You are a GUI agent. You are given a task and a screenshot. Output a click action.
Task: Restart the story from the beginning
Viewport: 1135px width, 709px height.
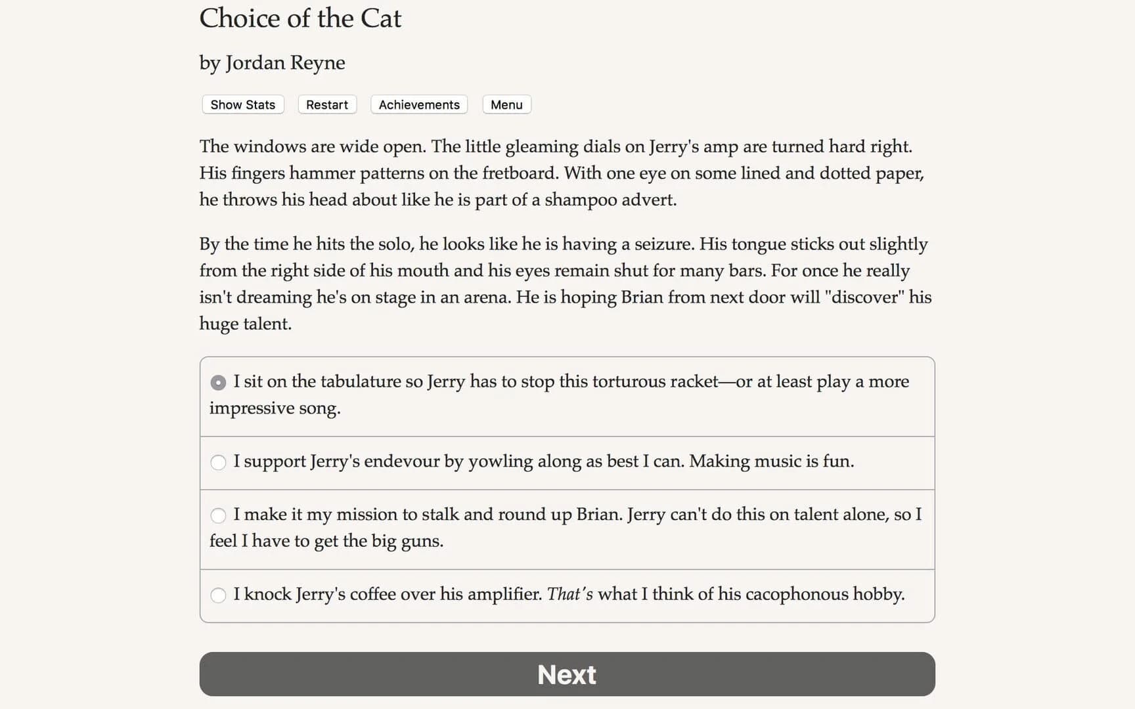326,104
